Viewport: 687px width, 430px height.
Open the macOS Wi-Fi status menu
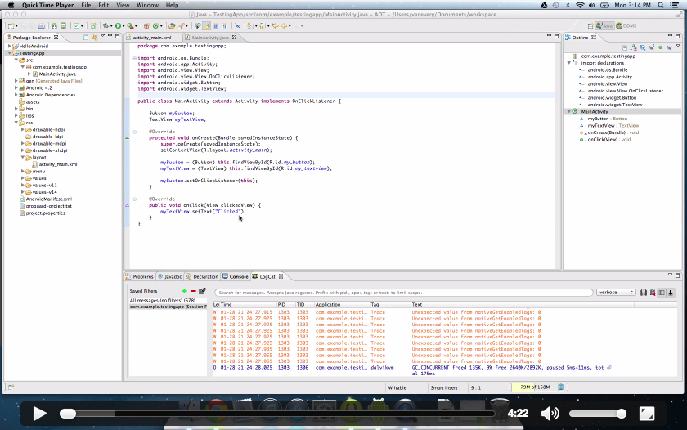click(x=580, y=5)
